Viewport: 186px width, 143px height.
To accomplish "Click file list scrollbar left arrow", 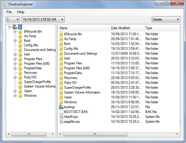I will coord(60,134).
